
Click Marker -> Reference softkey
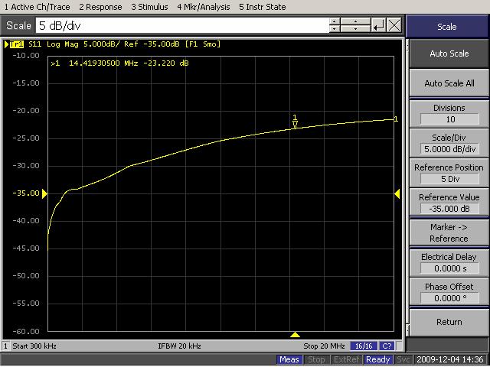pyautogui.click(x=449, y=232)
